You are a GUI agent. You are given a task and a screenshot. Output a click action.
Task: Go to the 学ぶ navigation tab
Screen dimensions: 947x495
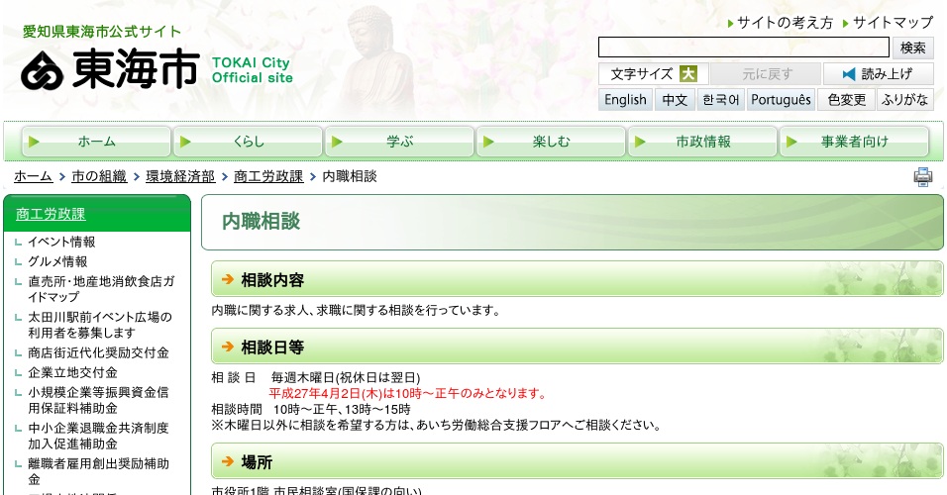(x=399, y=142)
